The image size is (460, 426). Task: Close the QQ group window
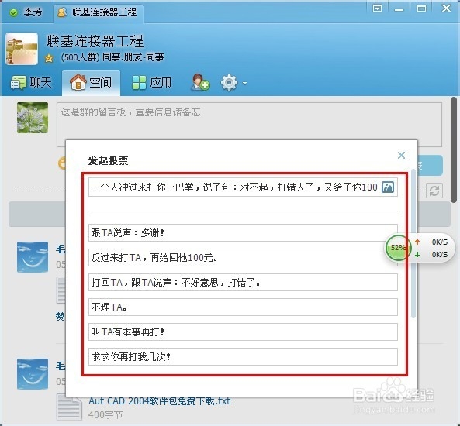(447, 9)
